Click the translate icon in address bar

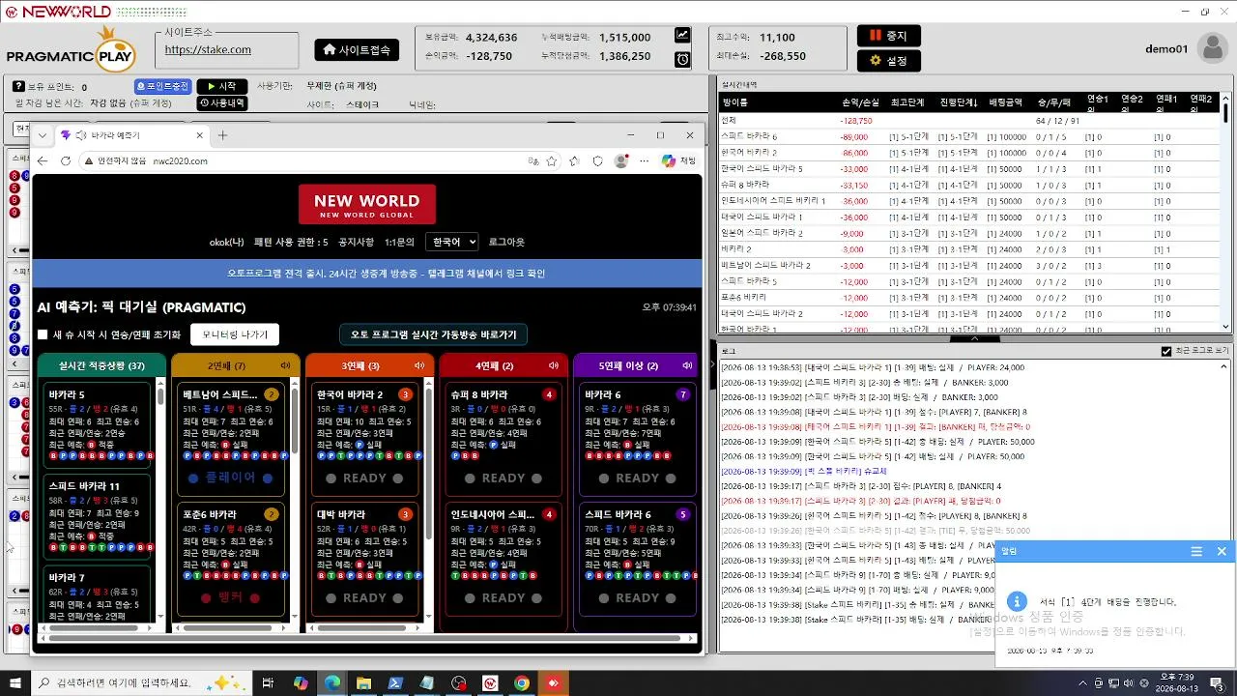pyautogui.click(x=532, y=160)
